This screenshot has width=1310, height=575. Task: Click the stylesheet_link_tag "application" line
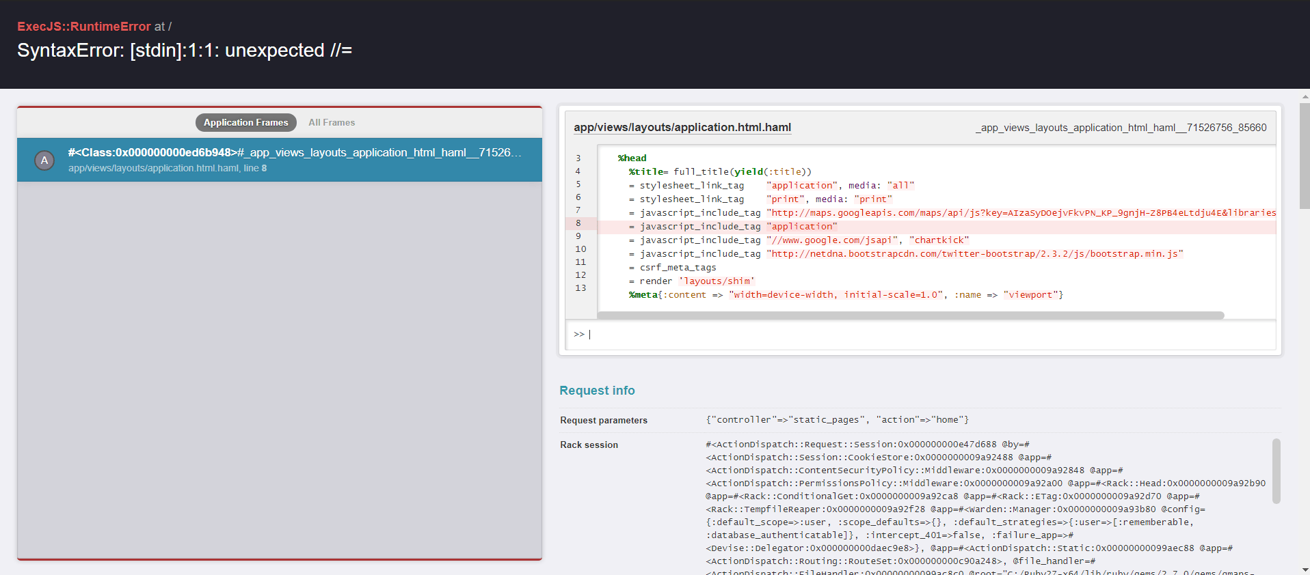point(772,186)
